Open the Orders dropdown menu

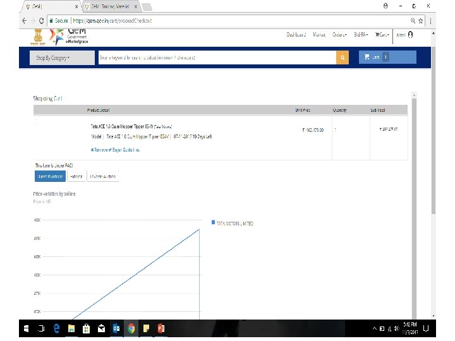[339, 35]
